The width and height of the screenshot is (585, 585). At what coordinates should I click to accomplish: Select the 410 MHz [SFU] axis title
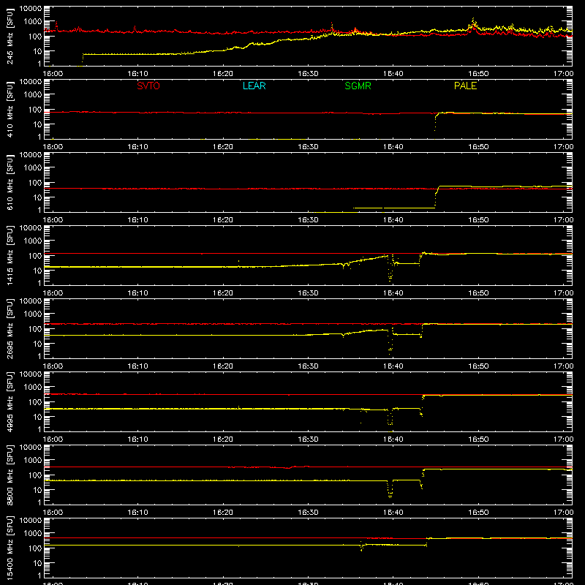point(10,109)
